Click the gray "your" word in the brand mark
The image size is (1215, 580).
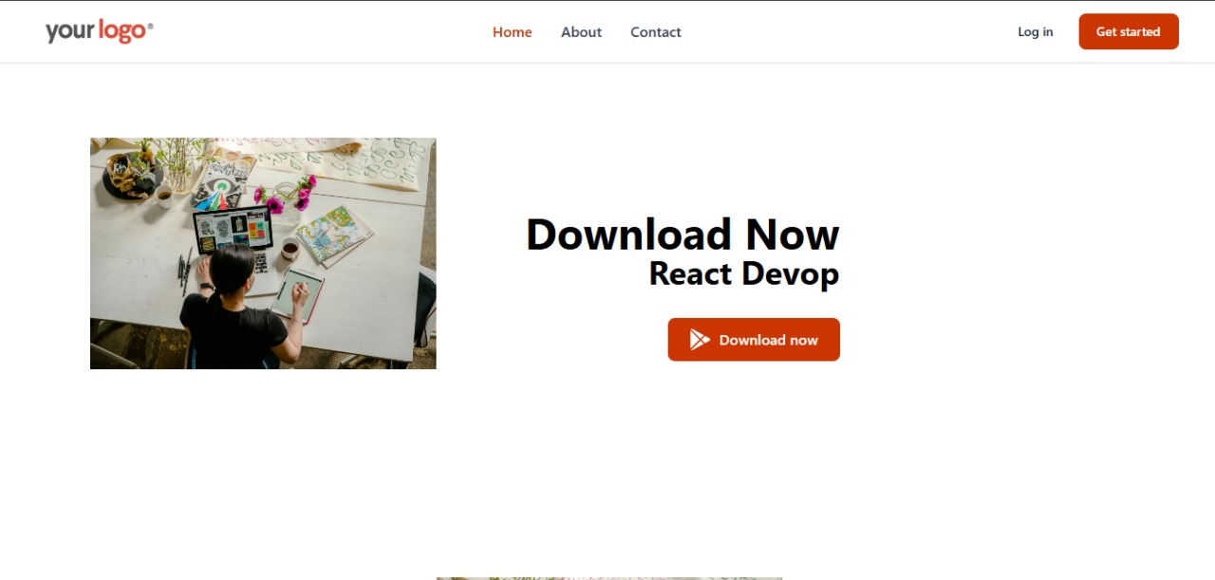click(68, 32)
